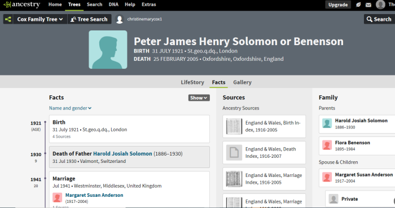Image resolution: width=395 pixels, height=208 pixels.
Task: Click the account avatar in top bar
Action: pyautogui.click(x=380, y=5)
